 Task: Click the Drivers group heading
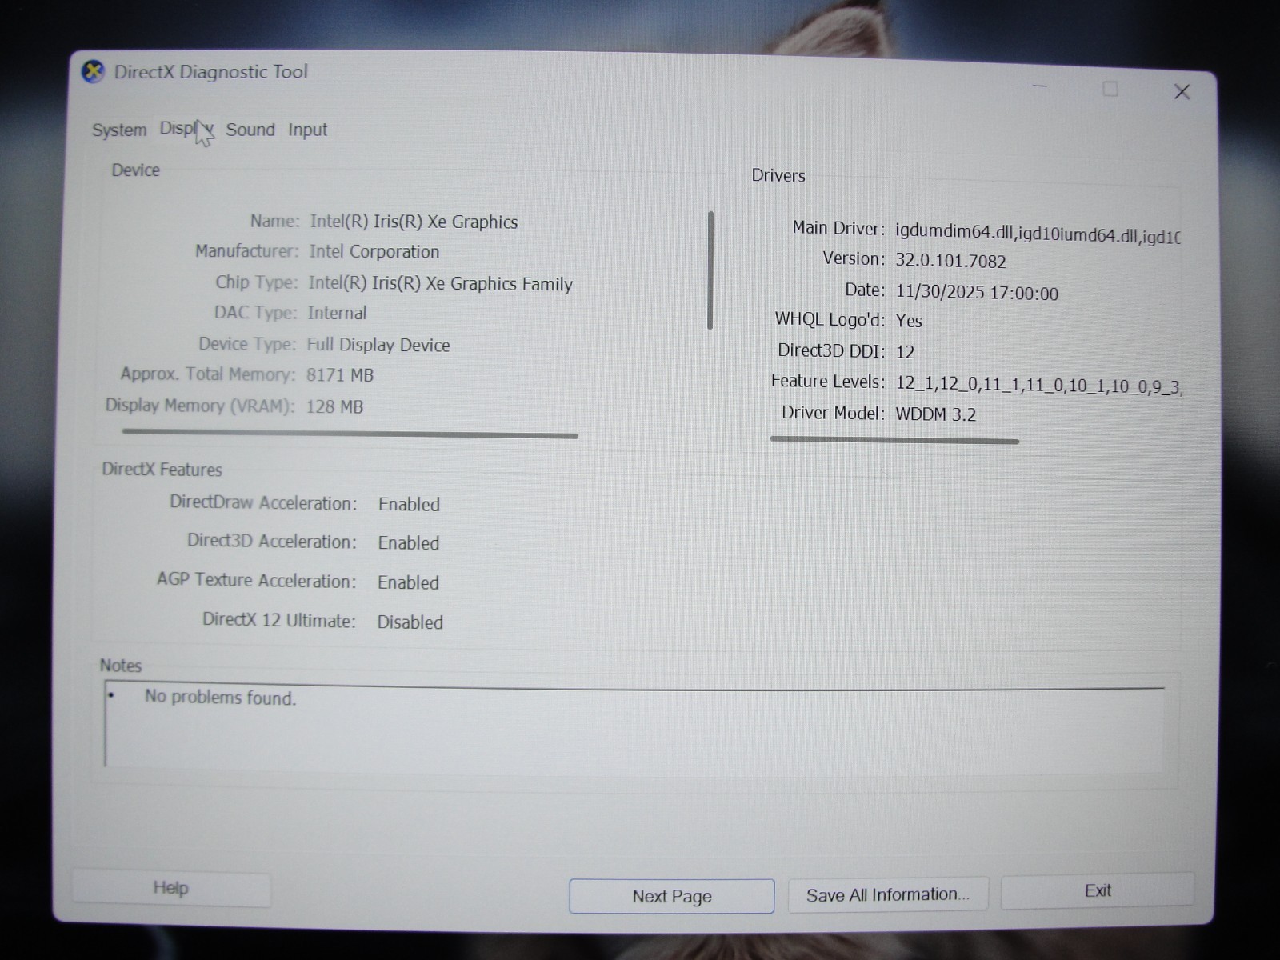778,175
